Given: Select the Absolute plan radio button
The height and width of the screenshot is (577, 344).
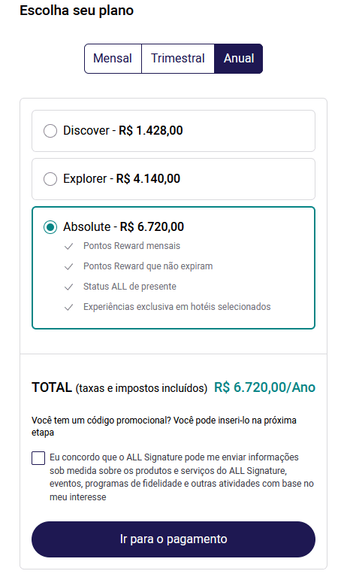Looking at the screenshot, I should point(50,227).
